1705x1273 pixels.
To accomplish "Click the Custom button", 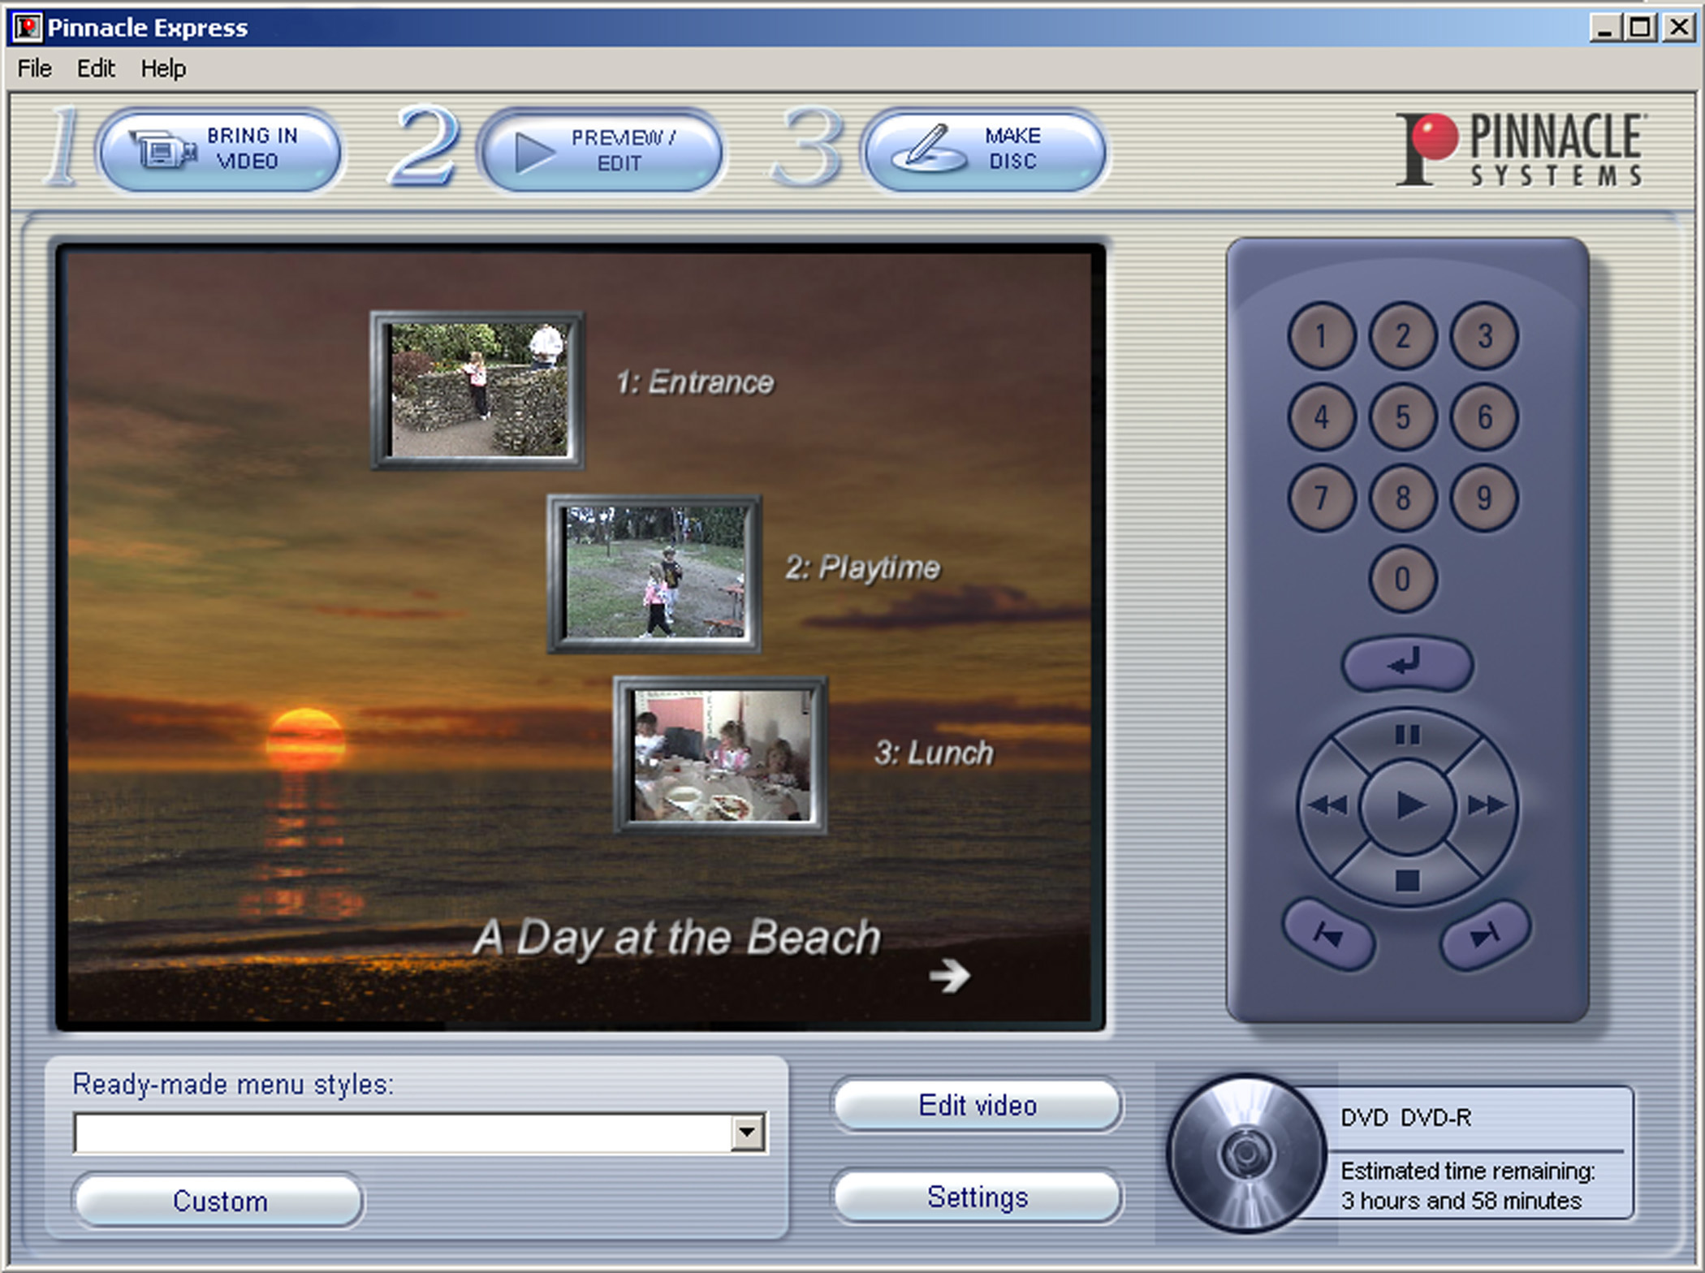I will tap(219, 1201).
